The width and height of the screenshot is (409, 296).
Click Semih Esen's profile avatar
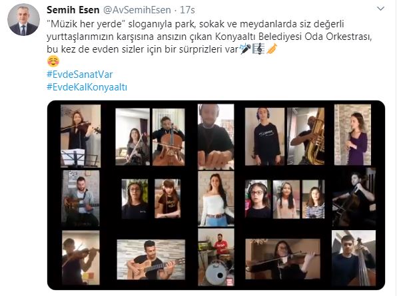[23, 19]
